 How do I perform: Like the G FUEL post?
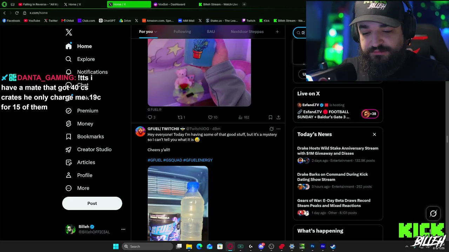click(x=213, y=117)
